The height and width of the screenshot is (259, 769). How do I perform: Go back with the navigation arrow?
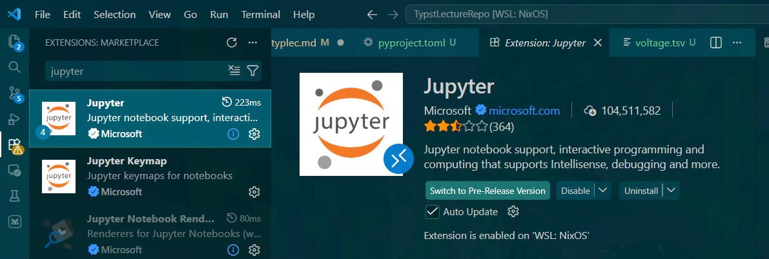click(x=373, y=15)
